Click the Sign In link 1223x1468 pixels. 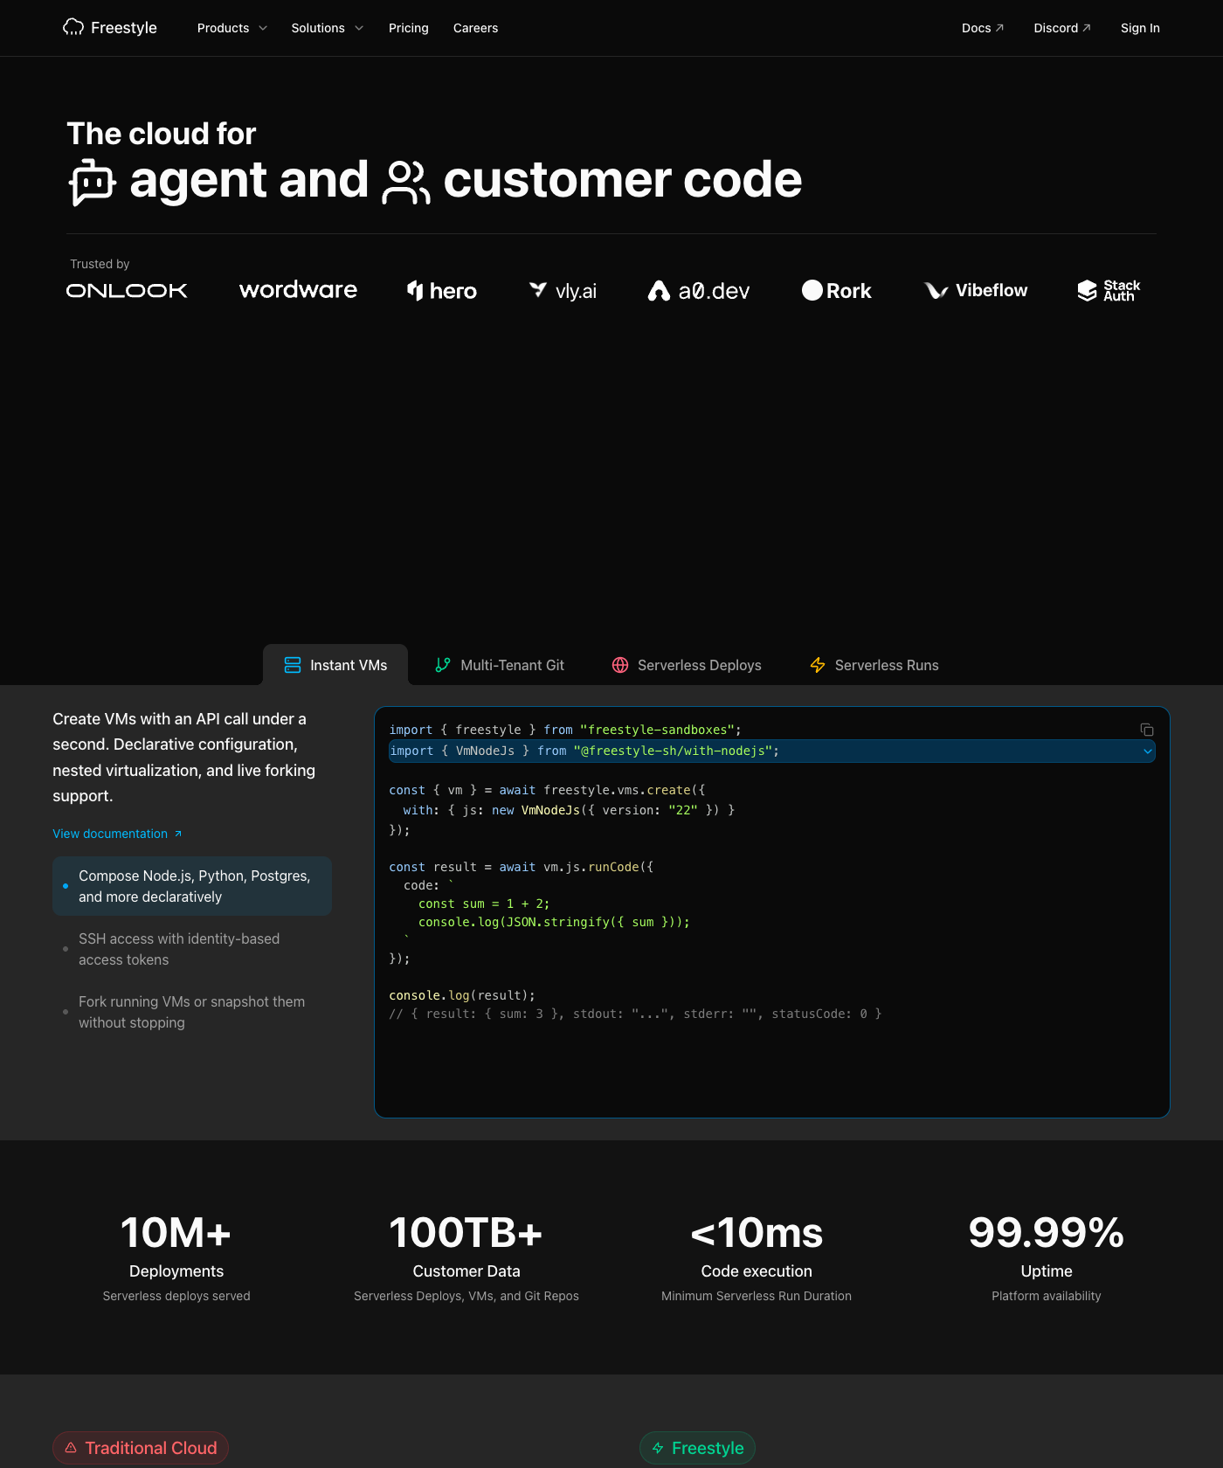(x=1140, y=28)
